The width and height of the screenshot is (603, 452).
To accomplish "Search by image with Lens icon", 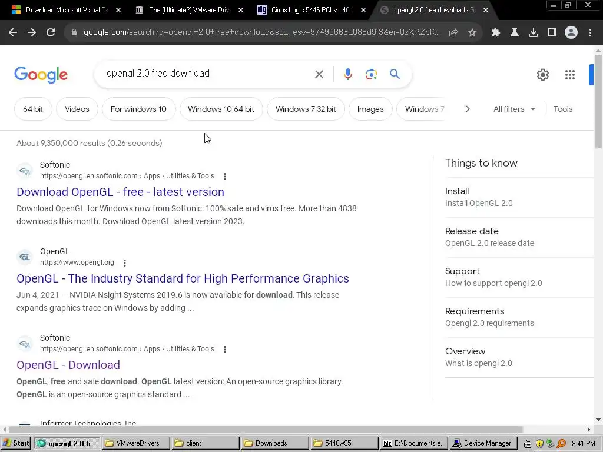I will point(372,74).
